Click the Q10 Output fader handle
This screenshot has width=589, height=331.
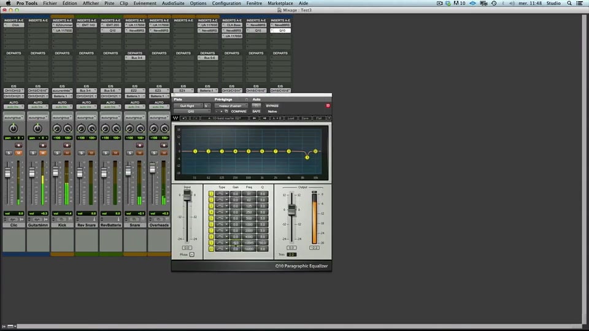[x=291, y=210]
